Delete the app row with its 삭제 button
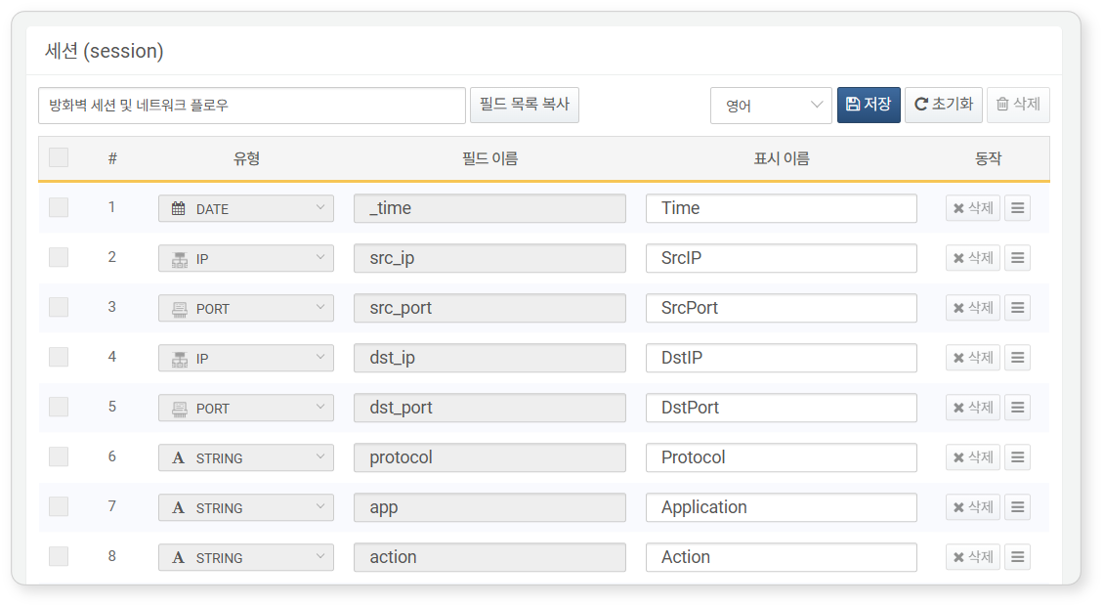1103x607 pixels. [x=973, y=507]
